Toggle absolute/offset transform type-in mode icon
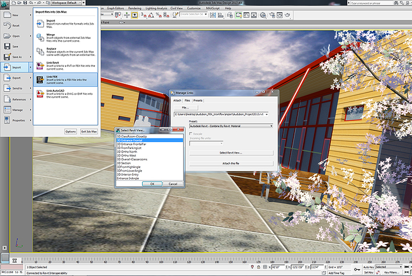The height and width of the screenshot is (276, 412). coord(265,267)
